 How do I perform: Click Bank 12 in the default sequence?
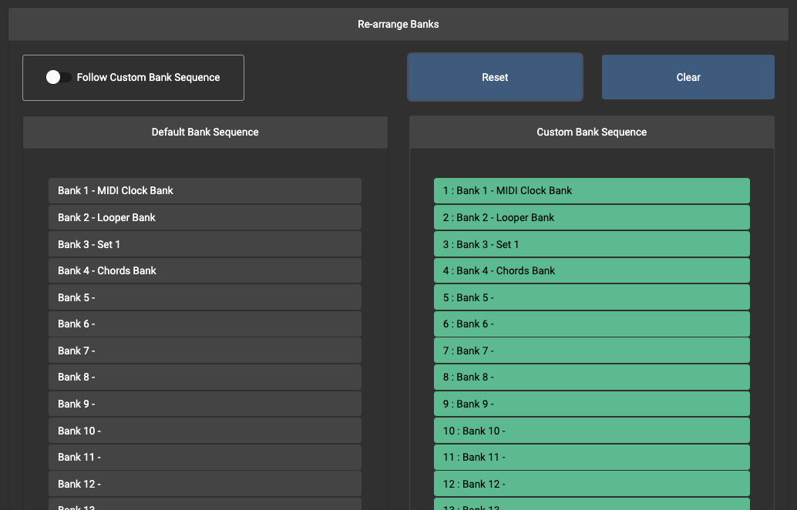click(204, 484)
